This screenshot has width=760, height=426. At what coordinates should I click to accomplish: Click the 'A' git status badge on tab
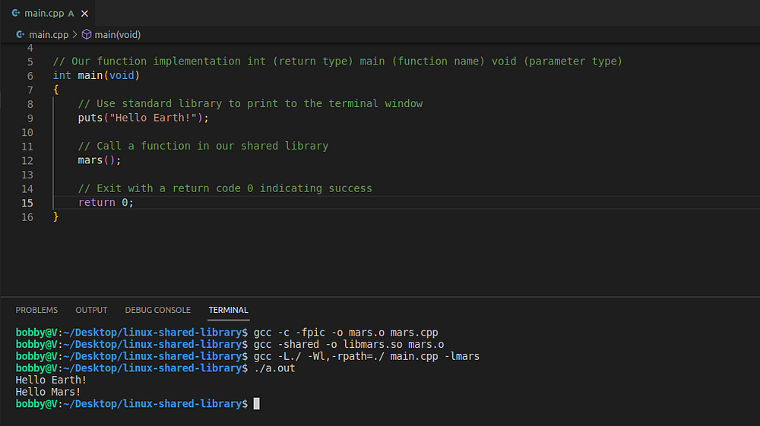click(71, 13)
